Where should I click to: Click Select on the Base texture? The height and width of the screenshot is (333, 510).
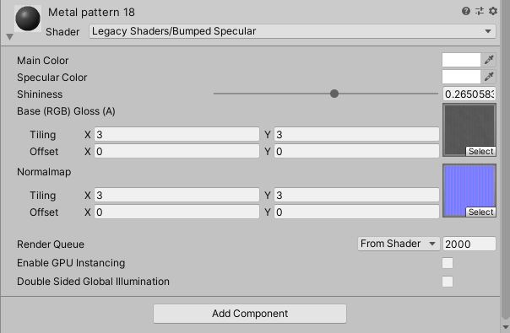pyautogui.click(x=480, y=152)
